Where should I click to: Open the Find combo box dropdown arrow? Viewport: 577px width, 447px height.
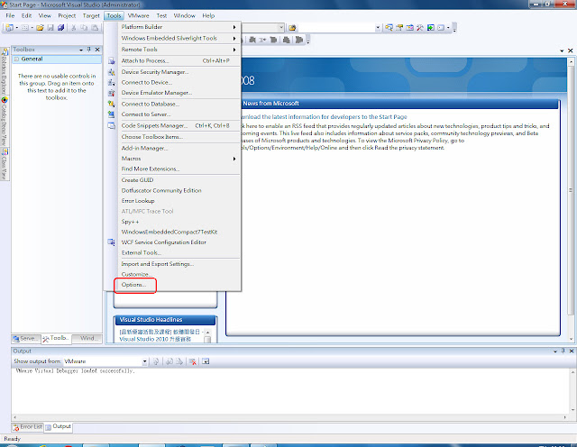(x=378, y=28)
